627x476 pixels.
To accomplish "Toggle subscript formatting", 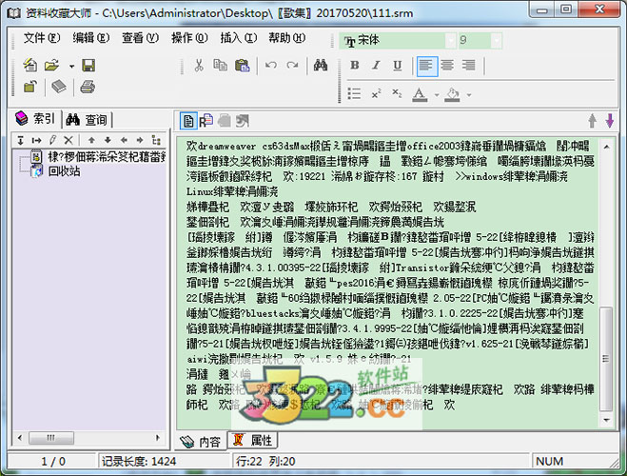I will pyautogui.click(x=397, y=93).
